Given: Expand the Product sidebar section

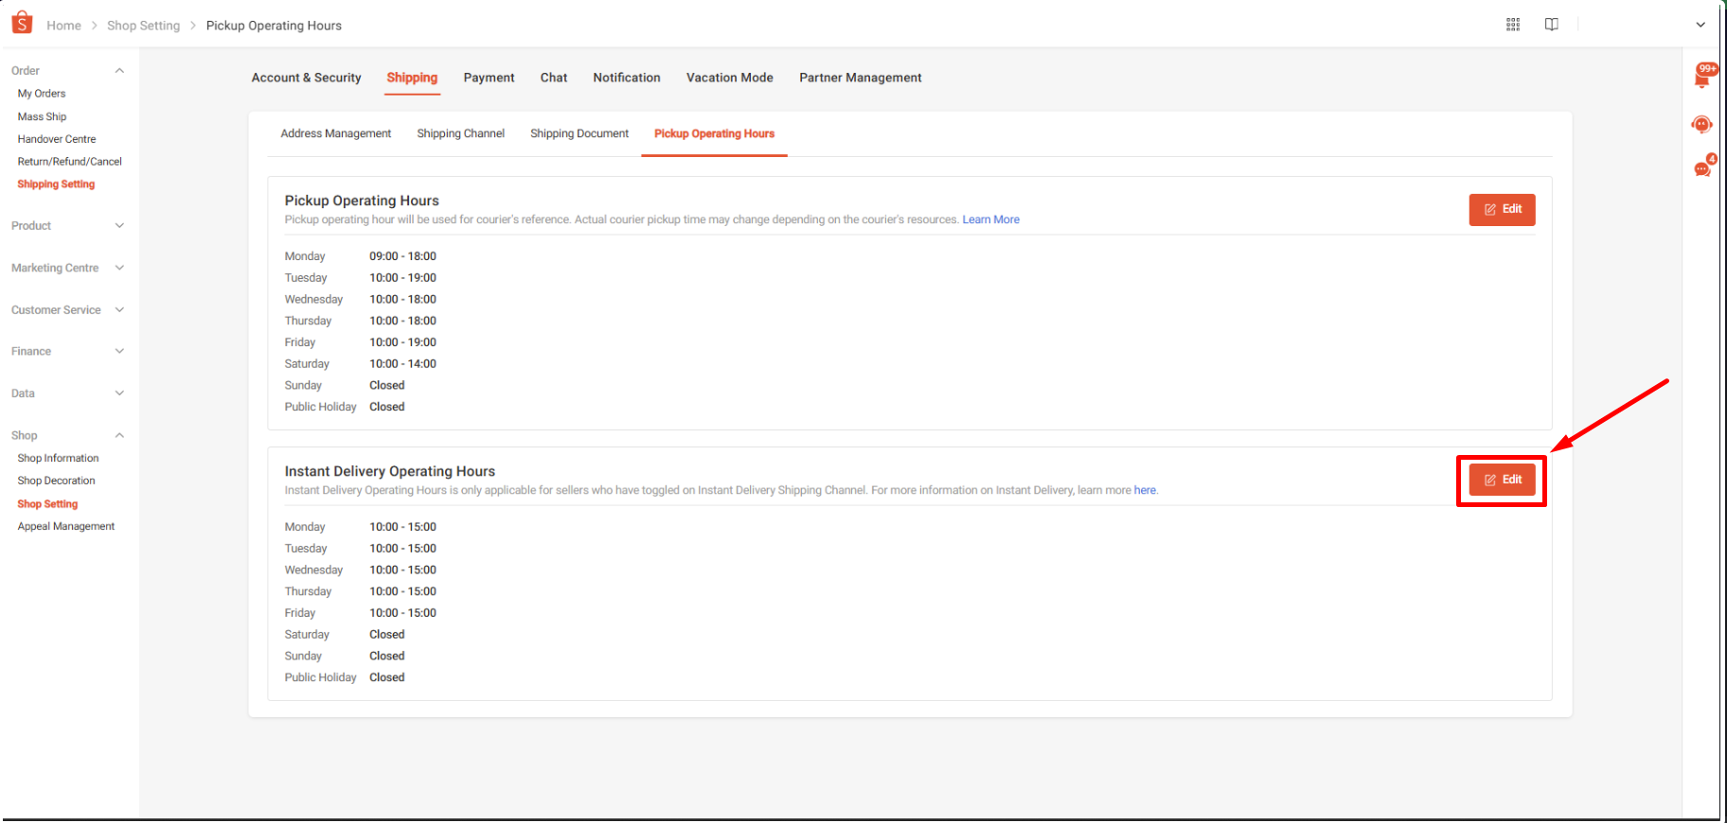Looking at the screenshot, I should click(x=119, y=226).
